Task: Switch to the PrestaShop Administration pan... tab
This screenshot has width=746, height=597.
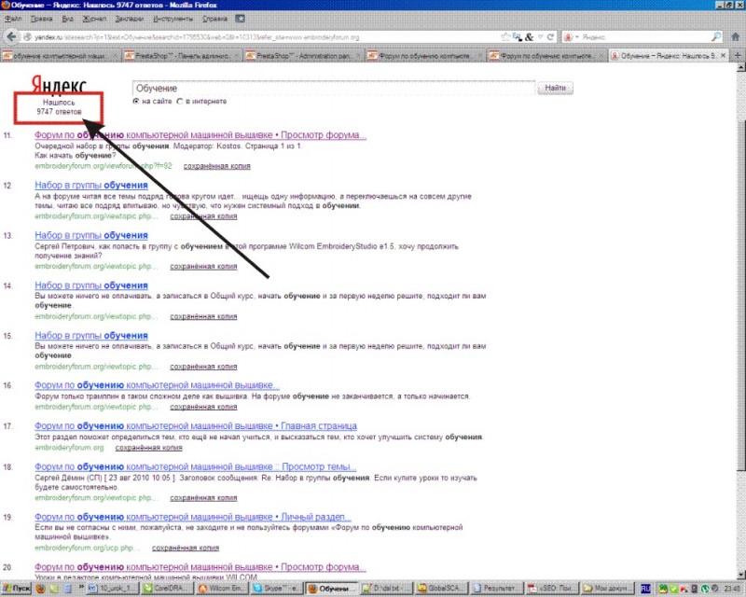Action: tap(305, 56)
